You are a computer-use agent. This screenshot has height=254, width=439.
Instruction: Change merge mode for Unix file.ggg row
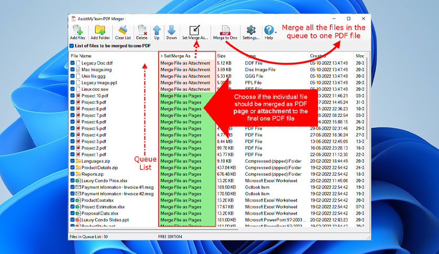(x=185, y=76)
